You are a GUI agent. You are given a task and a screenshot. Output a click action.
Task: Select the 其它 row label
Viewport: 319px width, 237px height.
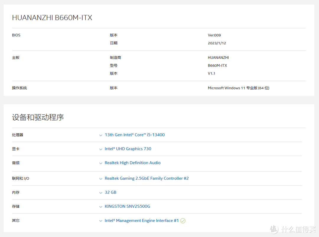pos(16,220)
